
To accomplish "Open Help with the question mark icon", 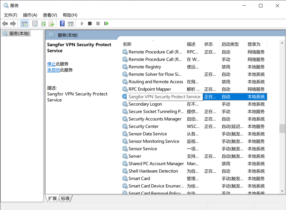I will 62,24.
